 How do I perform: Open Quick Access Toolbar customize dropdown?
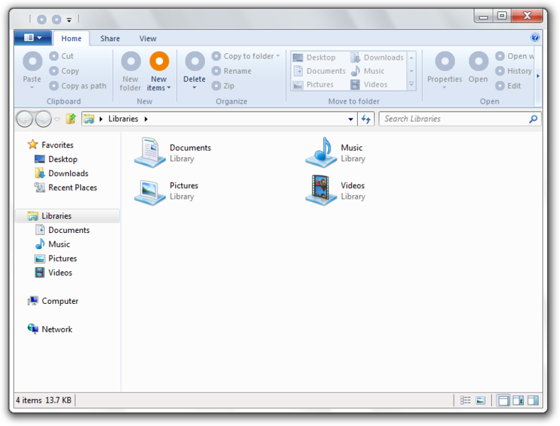(x=69, y=20)
